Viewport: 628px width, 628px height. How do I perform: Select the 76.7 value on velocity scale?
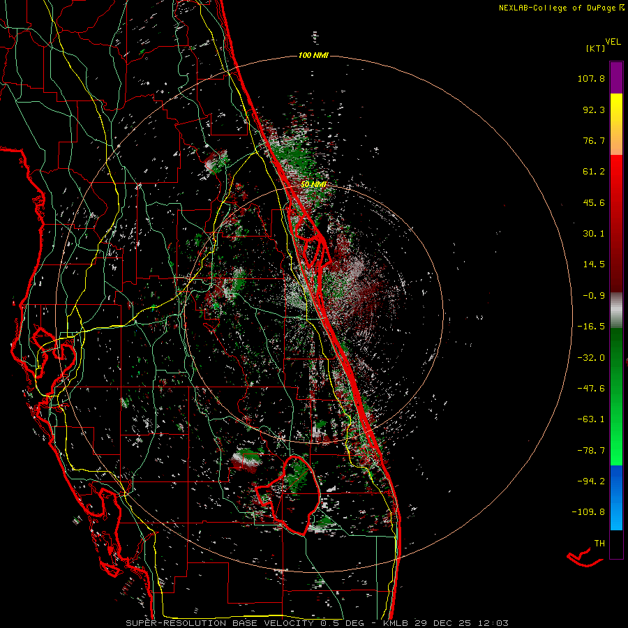(x=594, y=140)
